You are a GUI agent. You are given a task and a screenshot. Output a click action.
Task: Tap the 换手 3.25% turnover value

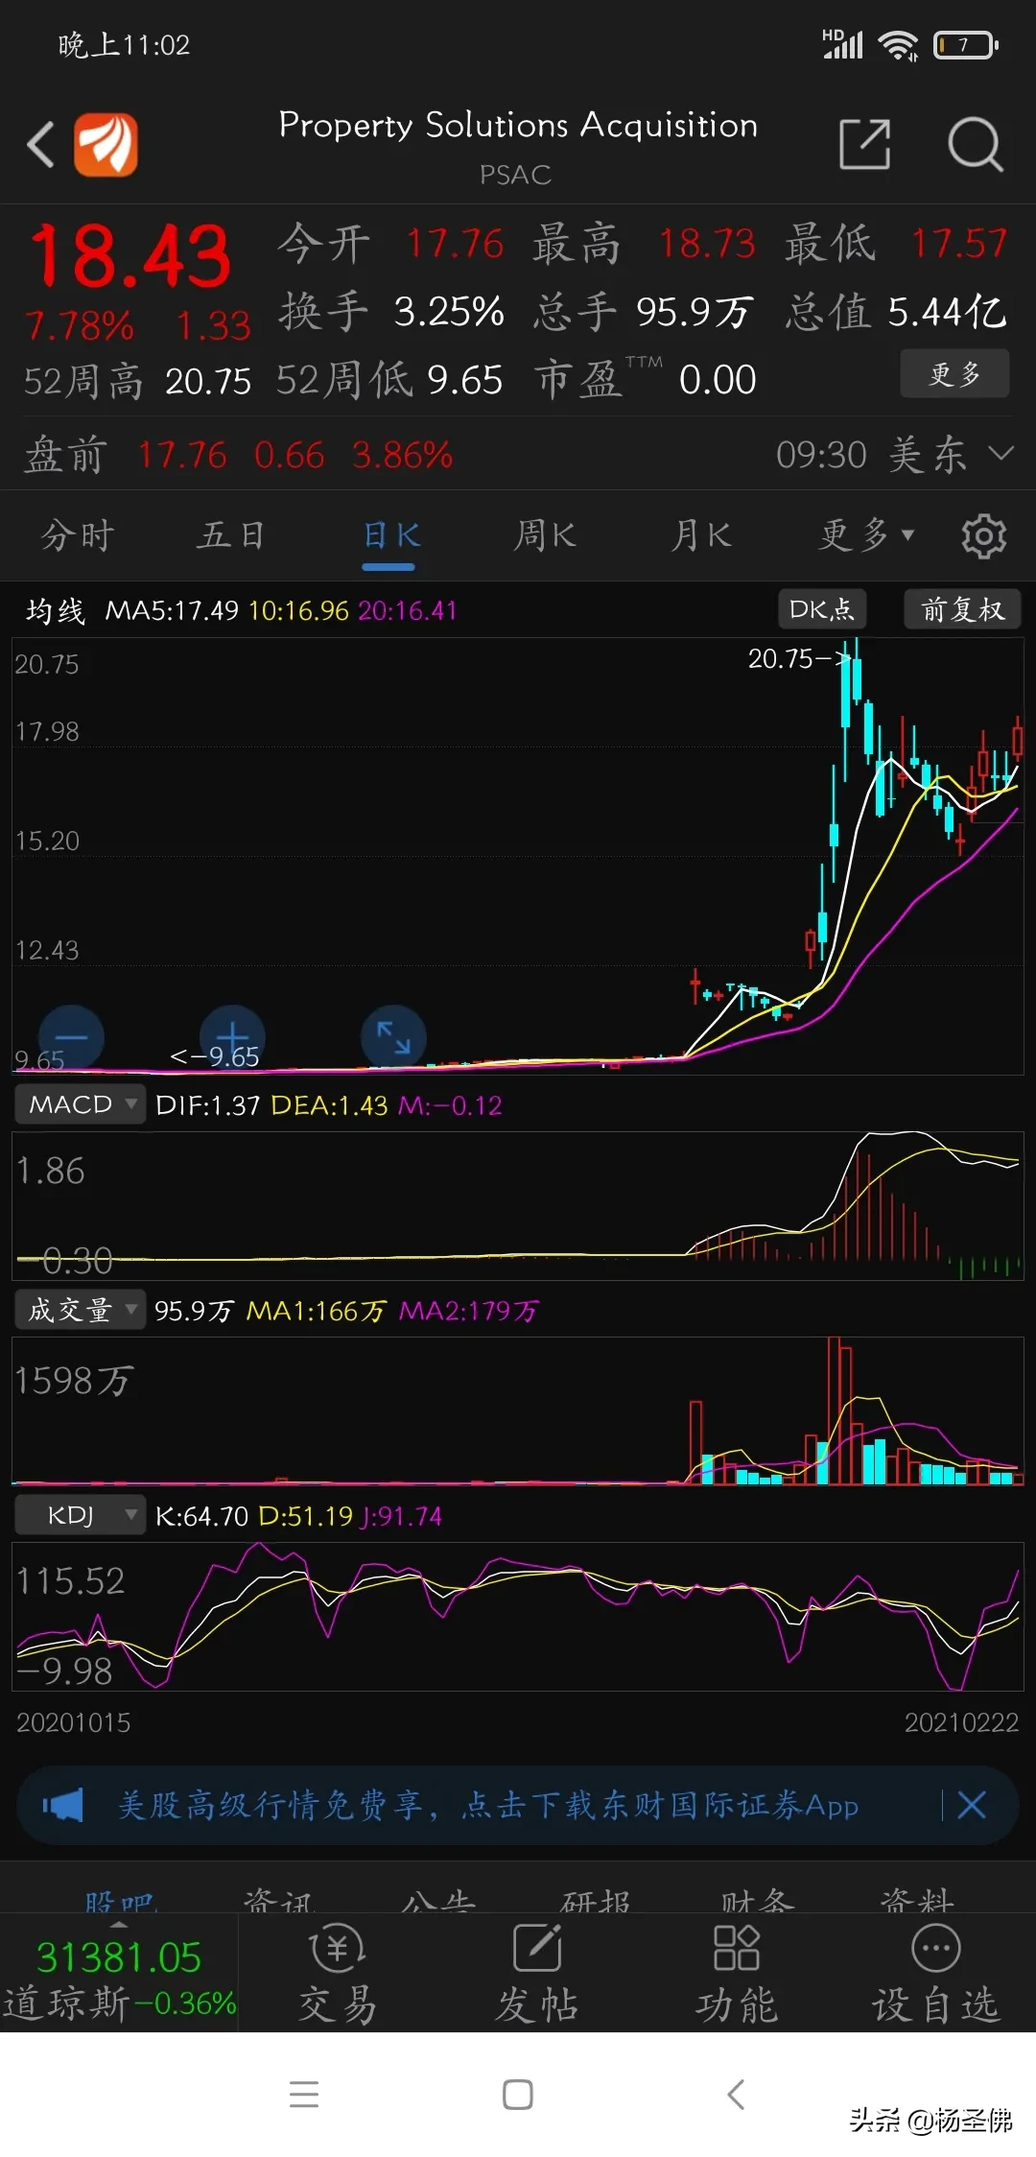(x=449, y=312)
